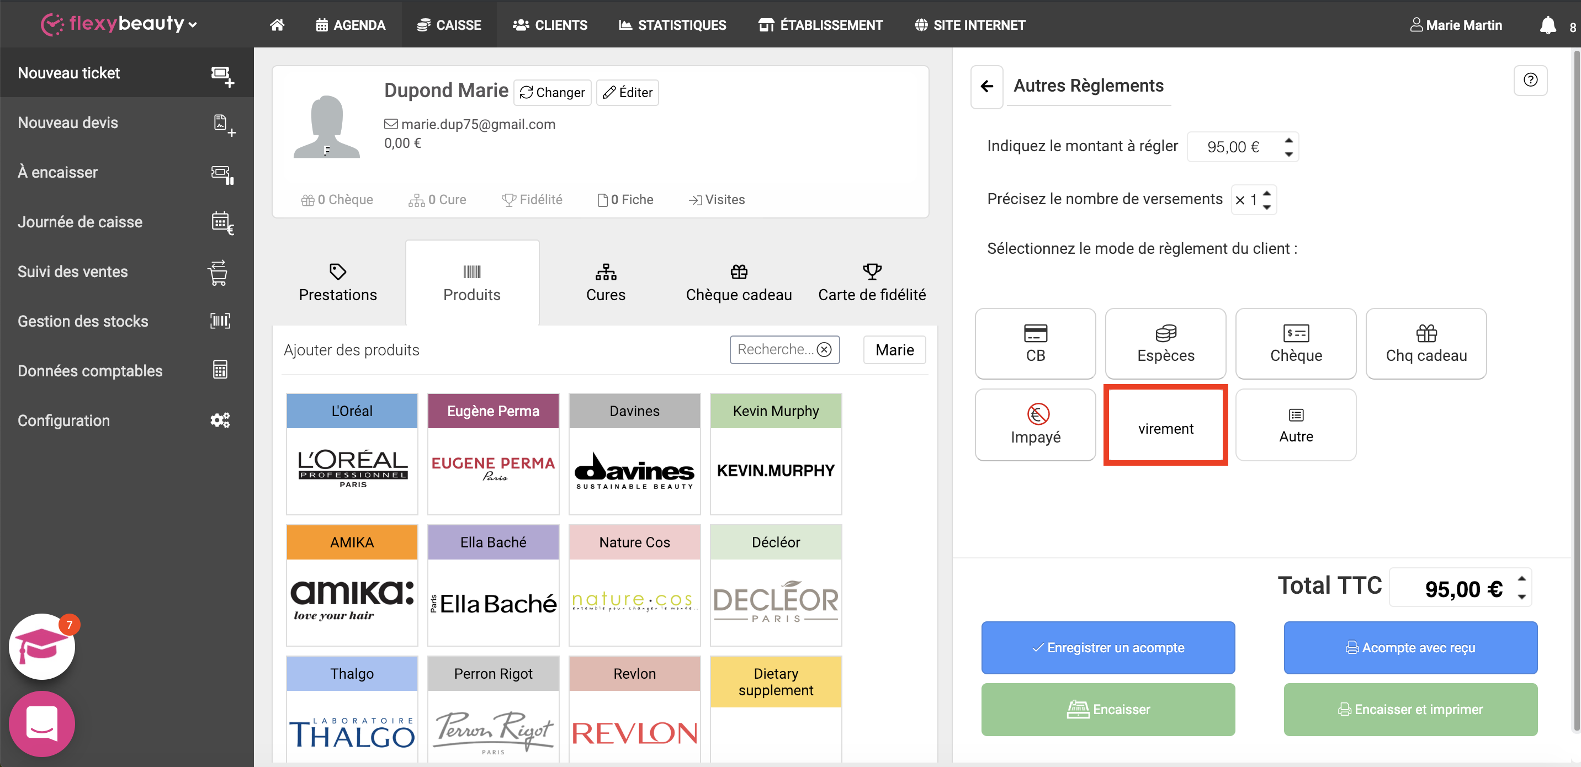Select the CB payment method
1581x767 pixels.
[1034, 344]
